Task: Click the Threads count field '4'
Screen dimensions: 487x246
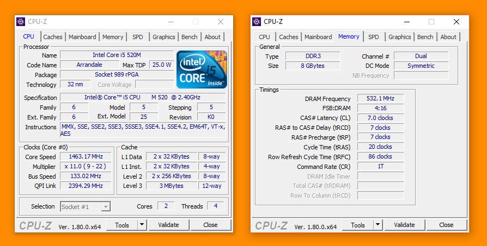Action: click(x=216, y=206)
